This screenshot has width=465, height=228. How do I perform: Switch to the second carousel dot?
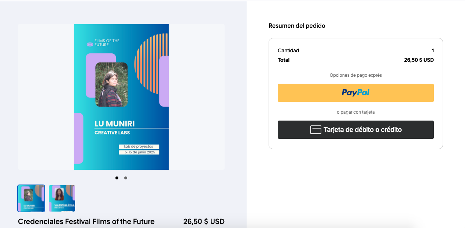pyautogui.click(x=126, y=178)
